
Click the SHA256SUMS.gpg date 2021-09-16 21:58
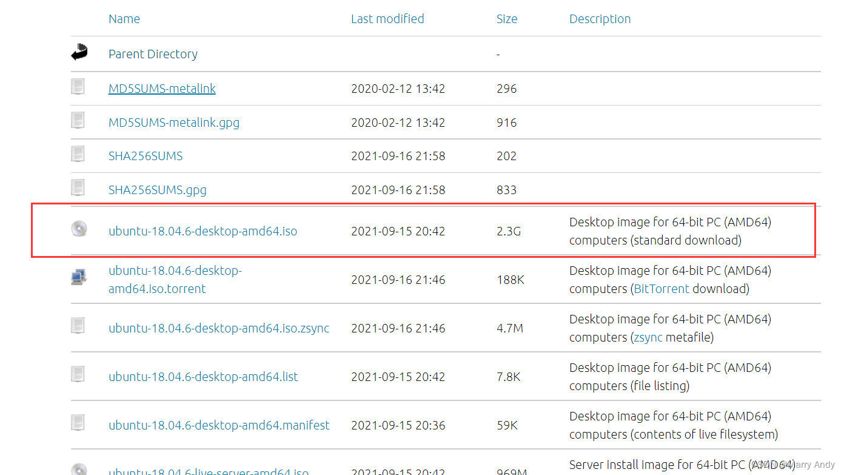point(398,190)
